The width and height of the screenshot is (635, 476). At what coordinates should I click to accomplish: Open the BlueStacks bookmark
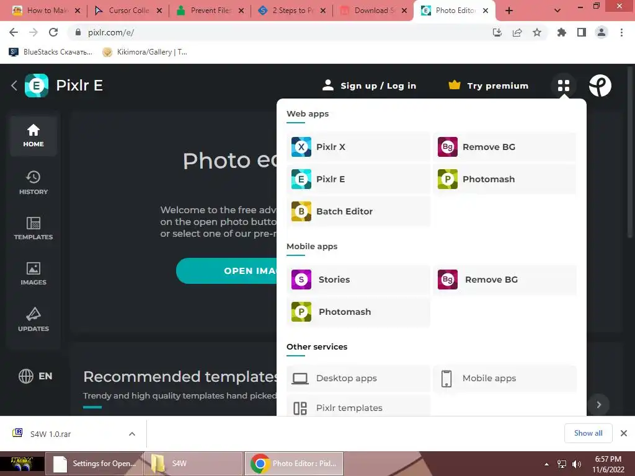tap(51, 52)
